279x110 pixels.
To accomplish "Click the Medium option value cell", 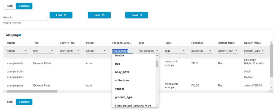I will click(x=248, y=77).
